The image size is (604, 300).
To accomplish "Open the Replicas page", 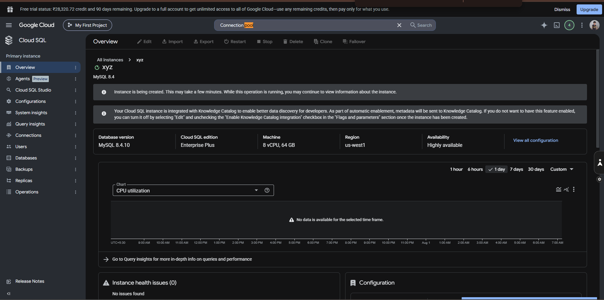I will (24, 181).
